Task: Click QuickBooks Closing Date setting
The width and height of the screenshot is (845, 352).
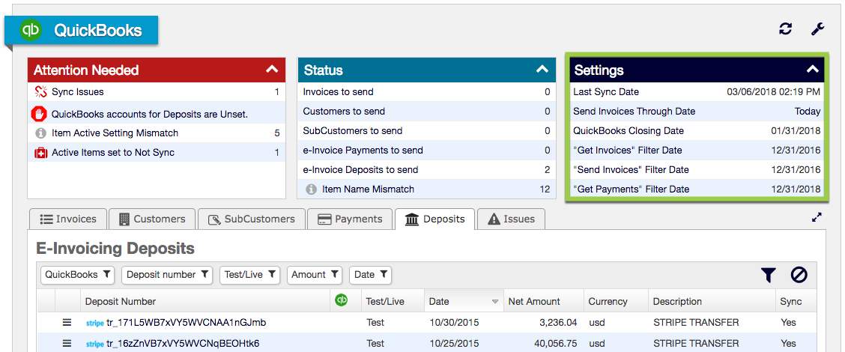Action: click(x=697, y=131)
